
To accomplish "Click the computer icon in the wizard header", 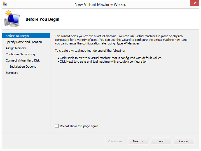I will 12,19.
